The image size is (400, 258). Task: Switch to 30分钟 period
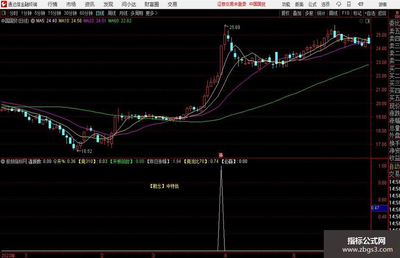70,13
